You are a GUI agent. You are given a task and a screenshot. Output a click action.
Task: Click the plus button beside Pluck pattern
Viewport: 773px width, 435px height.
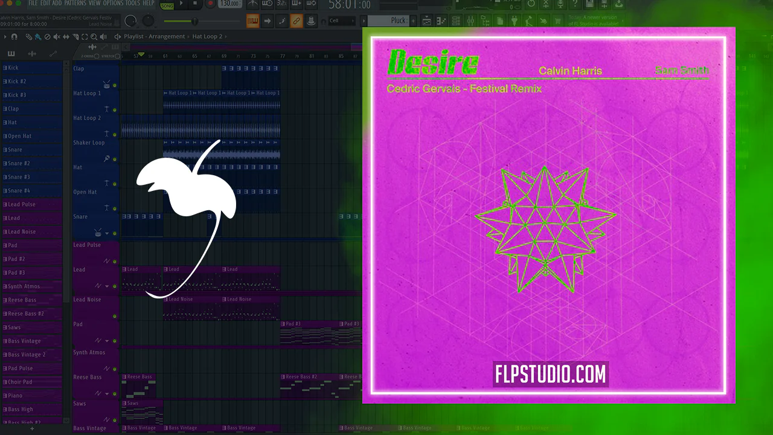[x=414, y=21]
